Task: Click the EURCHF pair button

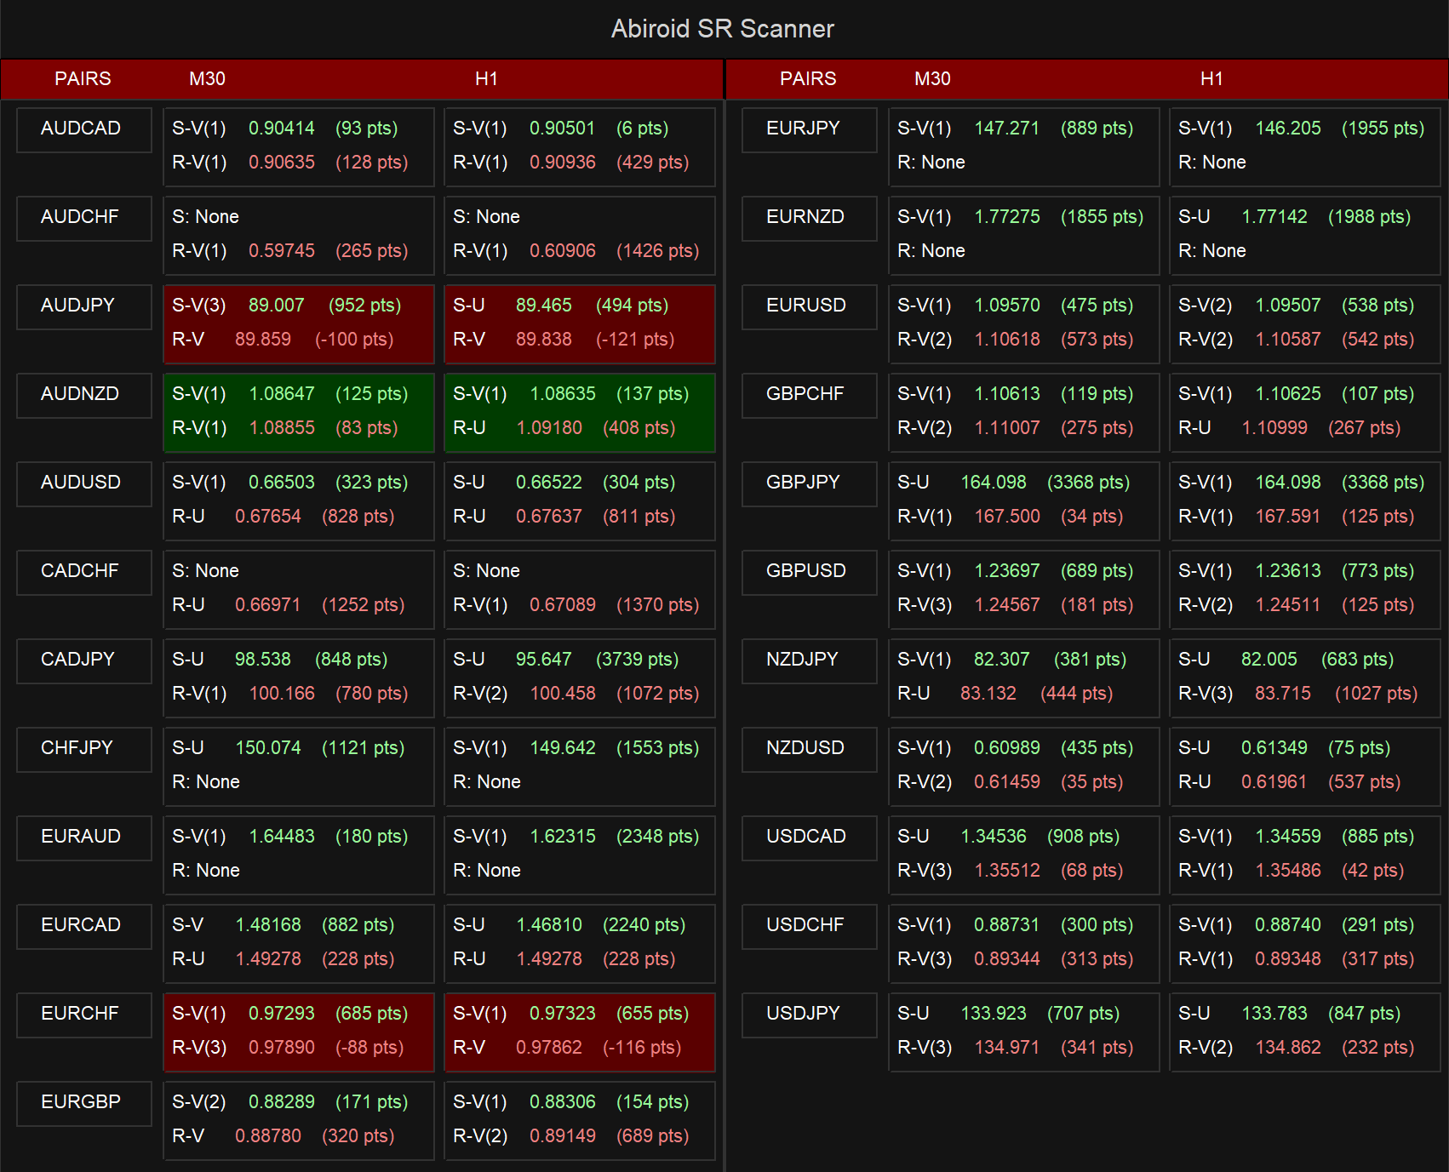Action: [x=84, y=1015]
